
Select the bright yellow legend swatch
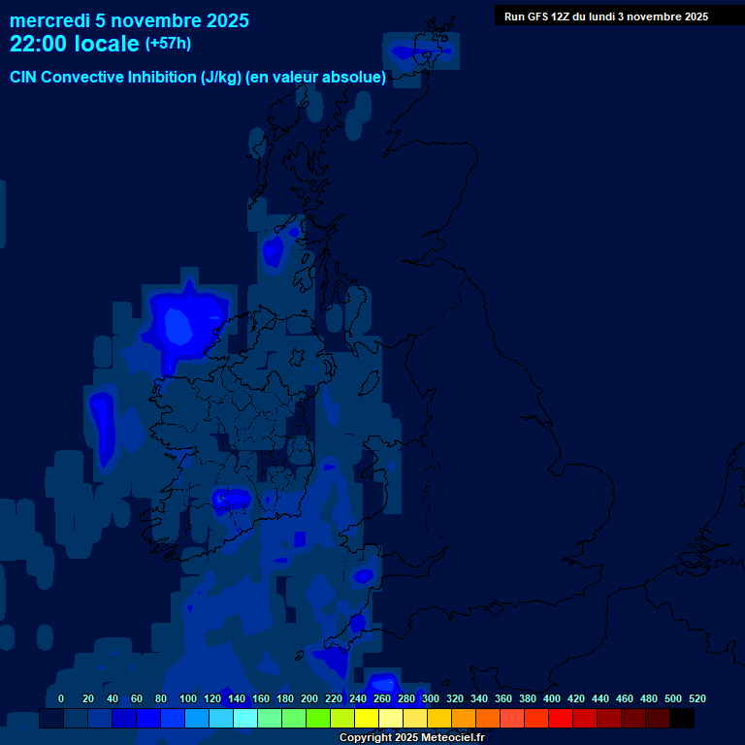[367, 719]
